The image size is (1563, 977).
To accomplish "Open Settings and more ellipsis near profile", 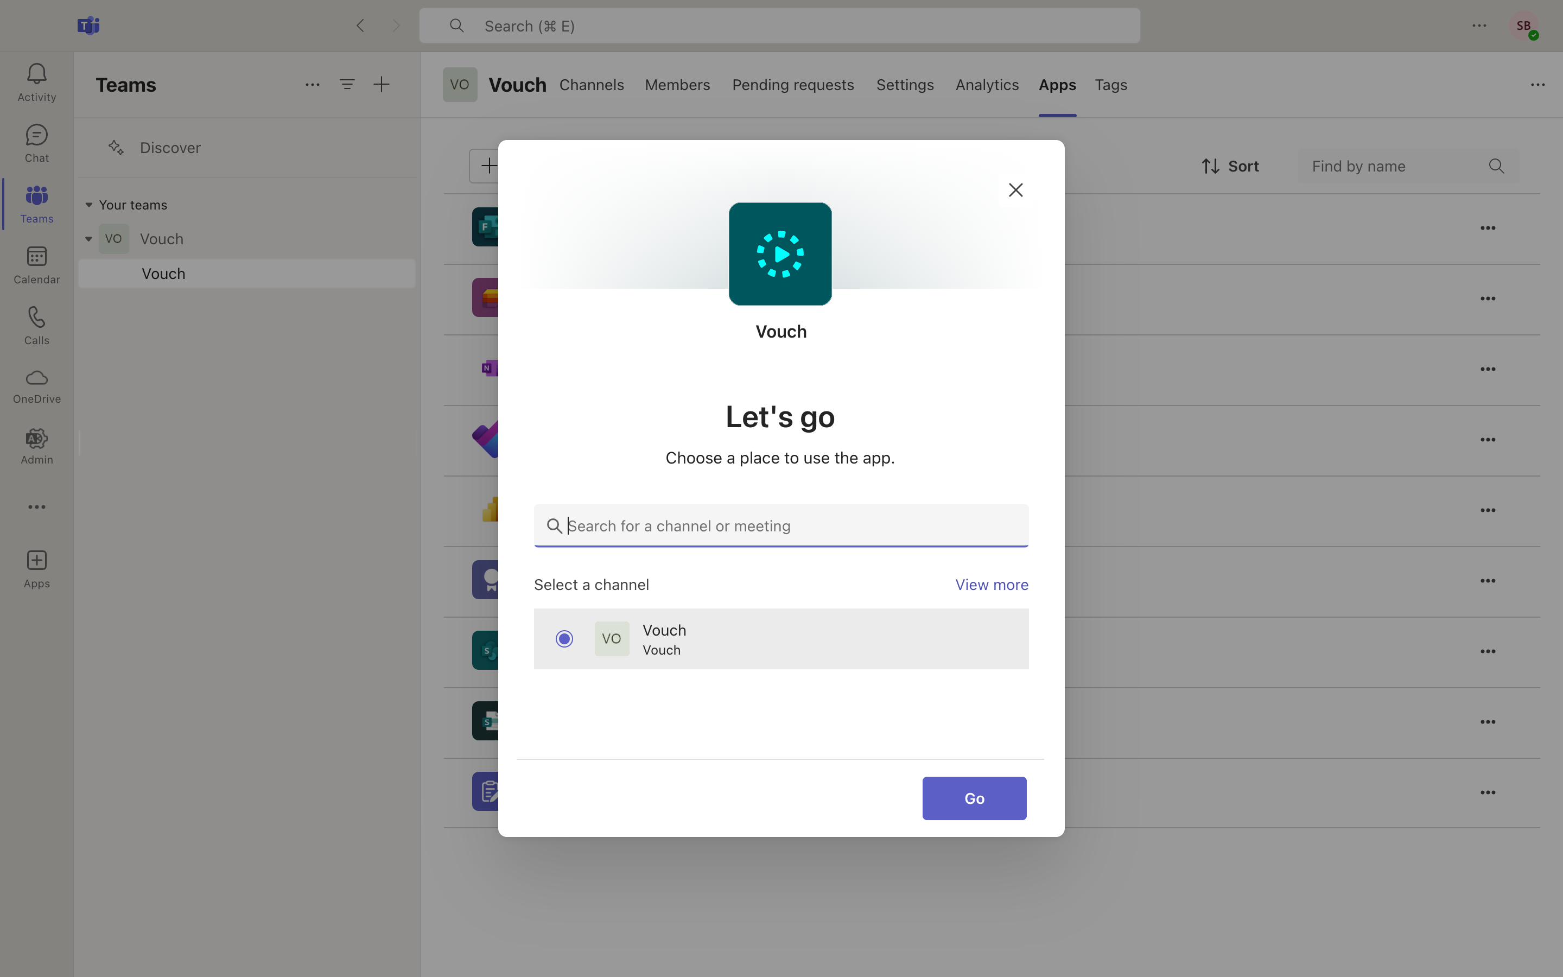I will 1479,26.
